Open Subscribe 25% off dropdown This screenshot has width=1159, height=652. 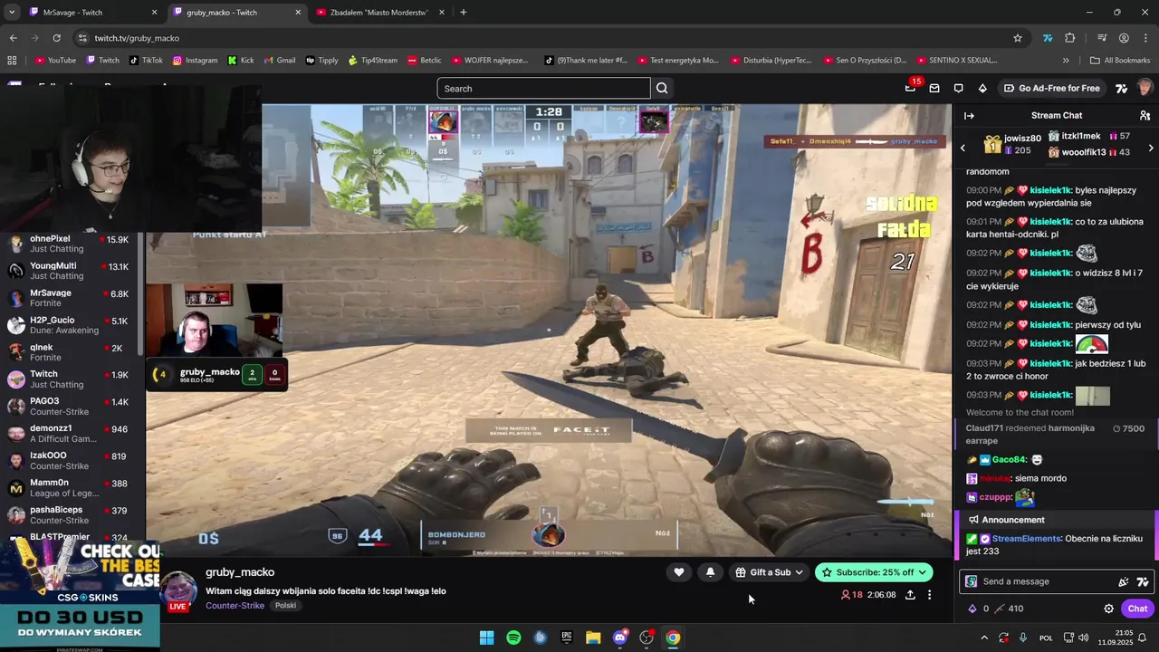click(x=874, y=572)
